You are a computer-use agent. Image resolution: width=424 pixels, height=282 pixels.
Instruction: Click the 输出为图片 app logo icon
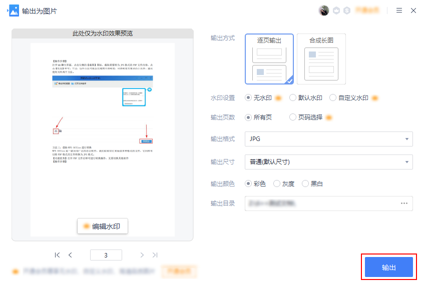coord(13,11)
